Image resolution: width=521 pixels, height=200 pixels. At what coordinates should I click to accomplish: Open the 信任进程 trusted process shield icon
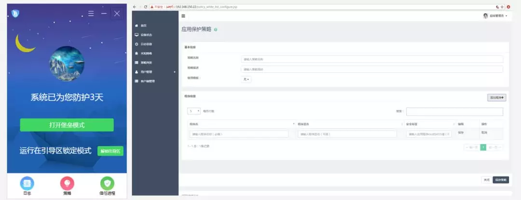tap(107, 184)
